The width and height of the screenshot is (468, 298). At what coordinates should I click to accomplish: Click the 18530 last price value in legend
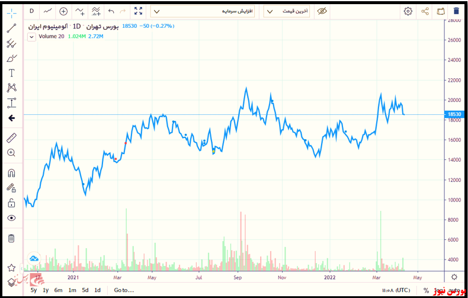[x=130, y=26]
